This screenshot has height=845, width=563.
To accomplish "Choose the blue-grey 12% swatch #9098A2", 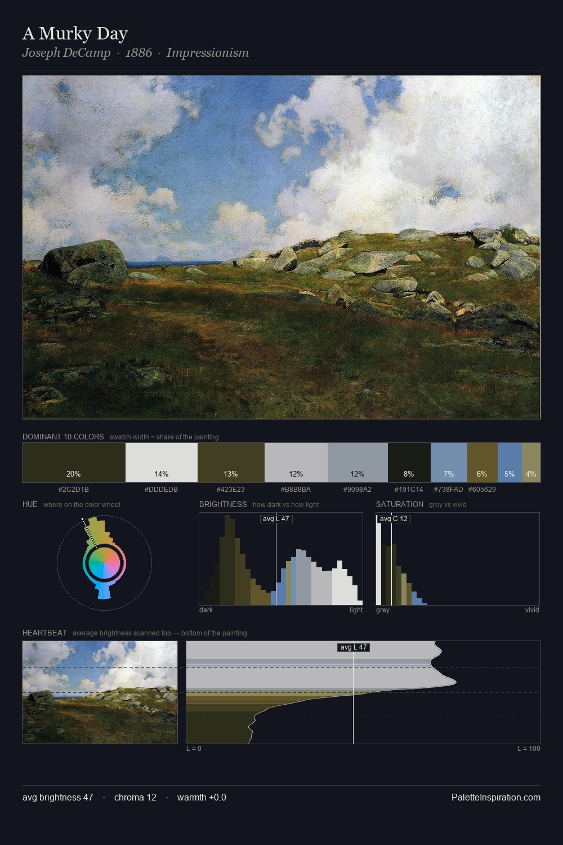I will point(358,462).
